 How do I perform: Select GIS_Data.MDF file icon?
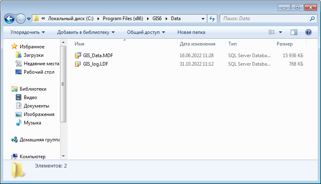coord(78,56)
